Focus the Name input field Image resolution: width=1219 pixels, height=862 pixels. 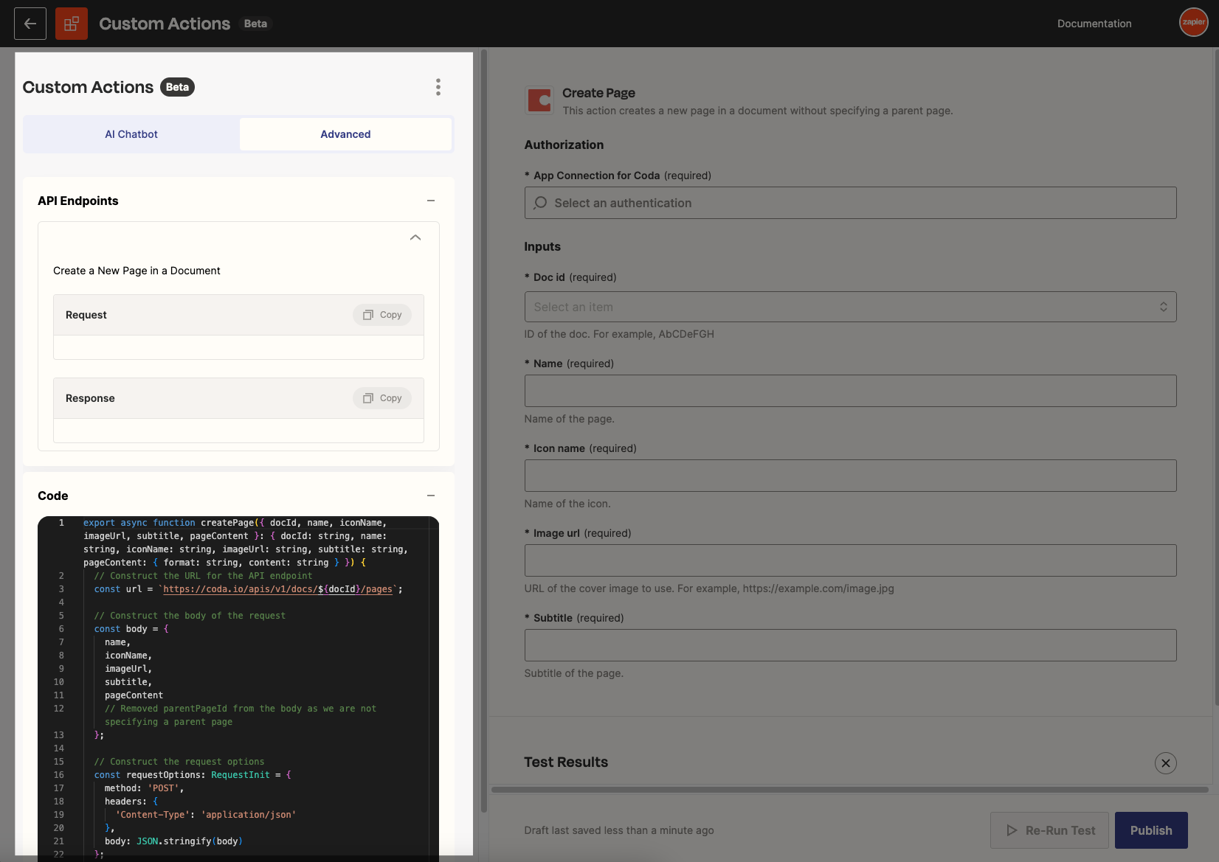(850, 391)
